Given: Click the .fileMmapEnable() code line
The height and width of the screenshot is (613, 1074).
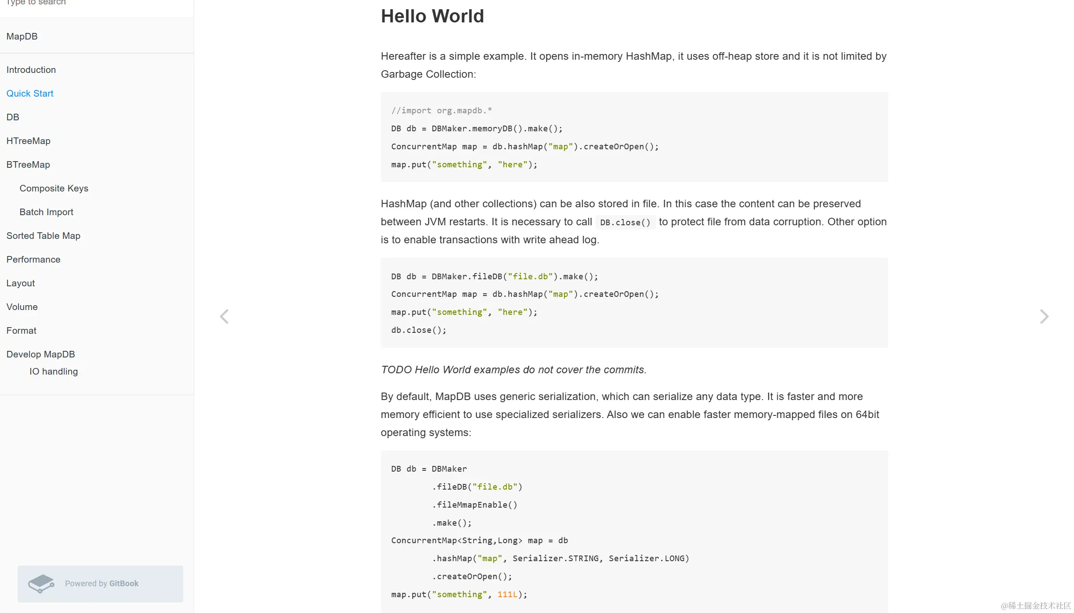Looking at the screenshot, I should click(474, 505).
